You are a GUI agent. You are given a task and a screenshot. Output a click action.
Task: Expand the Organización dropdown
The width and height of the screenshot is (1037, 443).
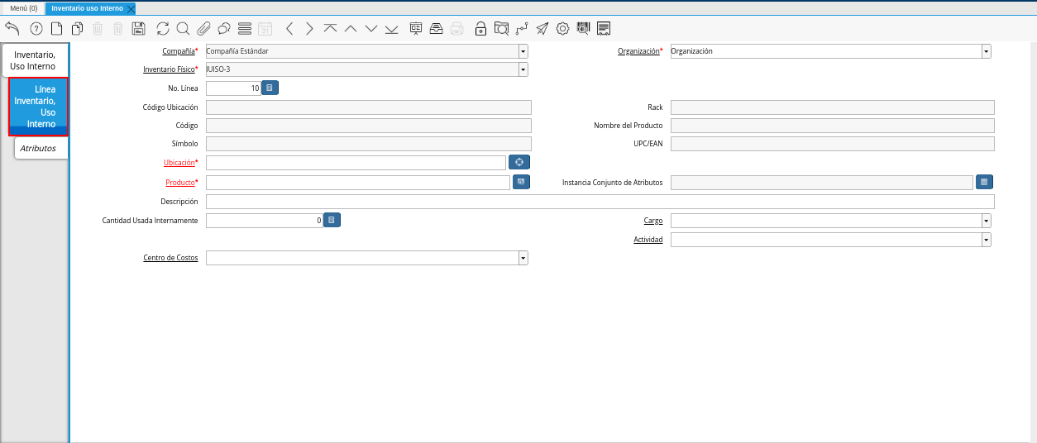[x=986, y=51]
